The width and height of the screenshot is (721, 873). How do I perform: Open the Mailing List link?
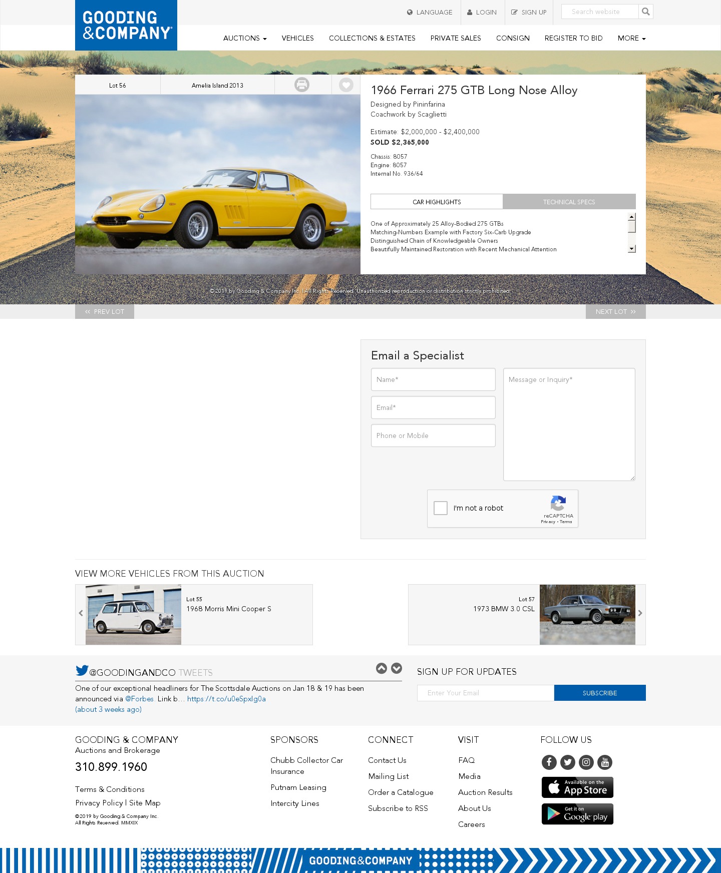(389, 776)
